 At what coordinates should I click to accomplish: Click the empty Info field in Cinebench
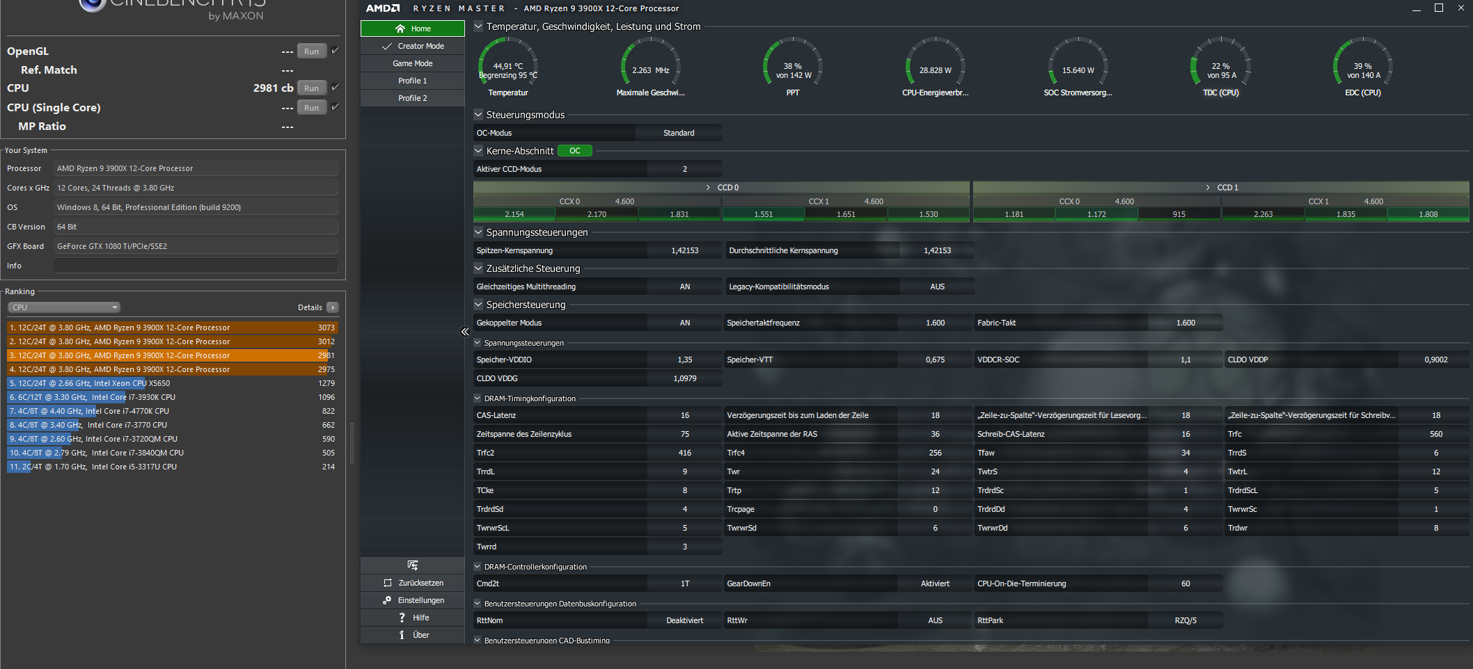pyautogui.click(x=196, y=266)
